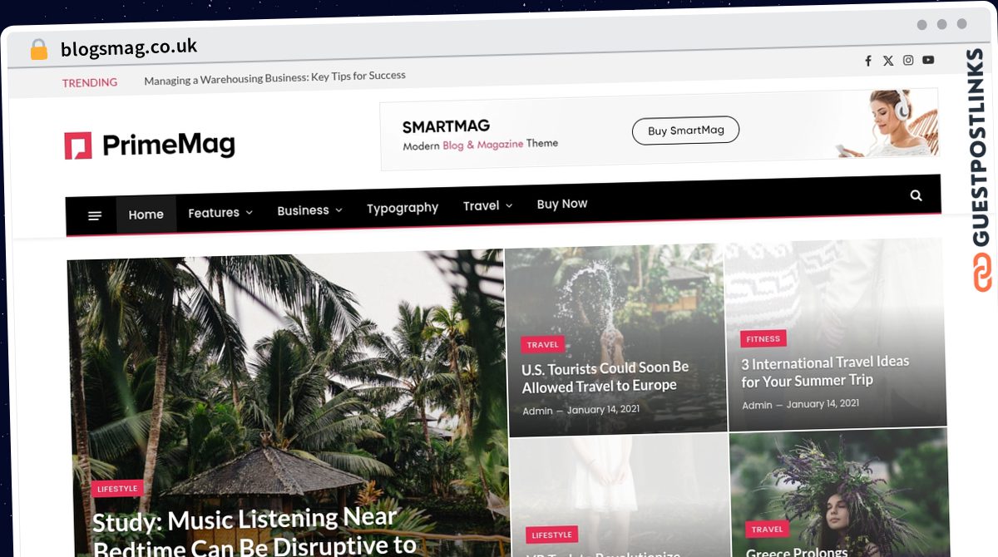Expand the Travel dropdown menu
This screenshot has height=557, width=998.
point(487,205)
